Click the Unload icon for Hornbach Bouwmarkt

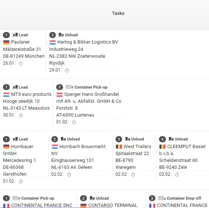pos(63,139)
